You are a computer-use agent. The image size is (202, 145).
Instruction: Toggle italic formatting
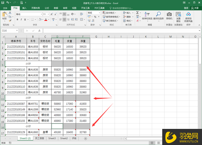click(x=21, y=20)
